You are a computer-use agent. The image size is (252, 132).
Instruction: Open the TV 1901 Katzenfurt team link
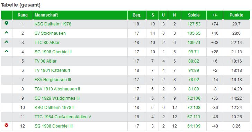coord(52,70)
